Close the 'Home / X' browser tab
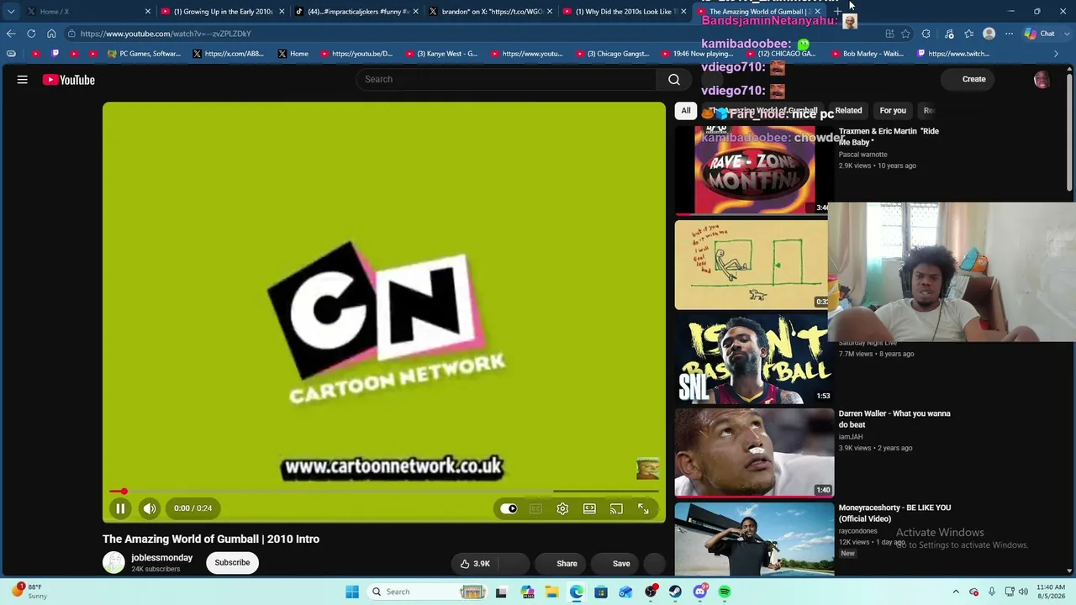This screenshot has width=1076, height=605. coord(148,11)
